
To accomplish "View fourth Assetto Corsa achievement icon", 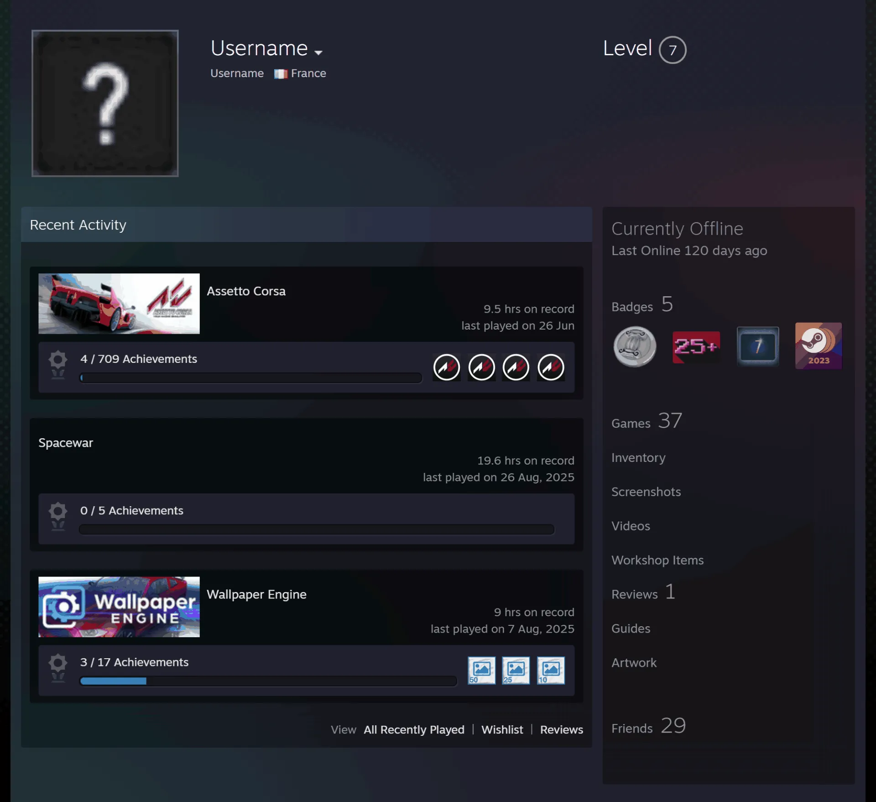I will coord(551,367).
